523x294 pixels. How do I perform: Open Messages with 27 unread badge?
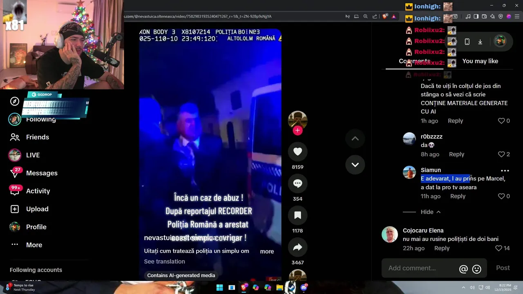[x=42, y=173]
